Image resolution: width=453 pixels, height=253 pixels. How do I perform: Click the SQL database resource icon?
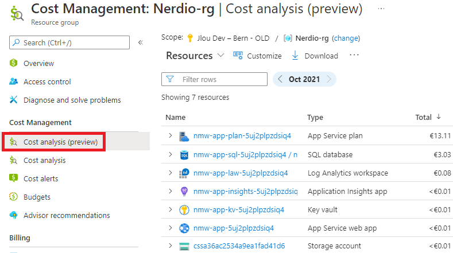coord(184,154)
